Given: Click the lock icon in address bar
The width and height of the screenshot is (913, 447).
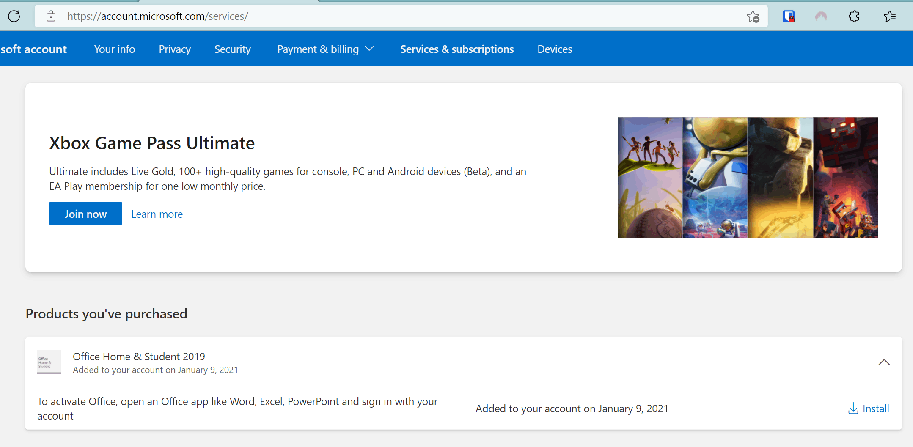Looking at the screenshot, I should (51, 16).
